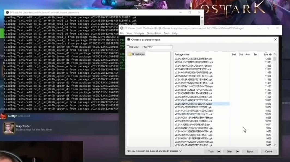
Task: Expand the Open button dropdown arrow
Action: pyautogui.click(x=238, y=151)
